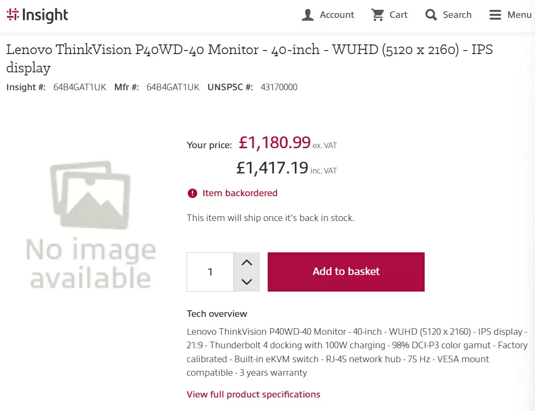535x411 pixels.
Task: Click the Mfr # value 64B4GAT1UK
Action: pyautogui.click(x=173, y=87)
